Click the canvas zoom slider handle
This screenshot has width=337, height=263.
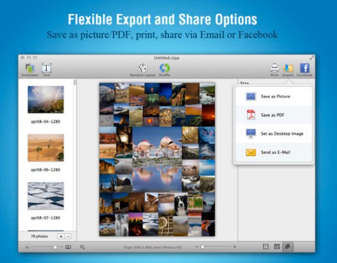(202, 247)
